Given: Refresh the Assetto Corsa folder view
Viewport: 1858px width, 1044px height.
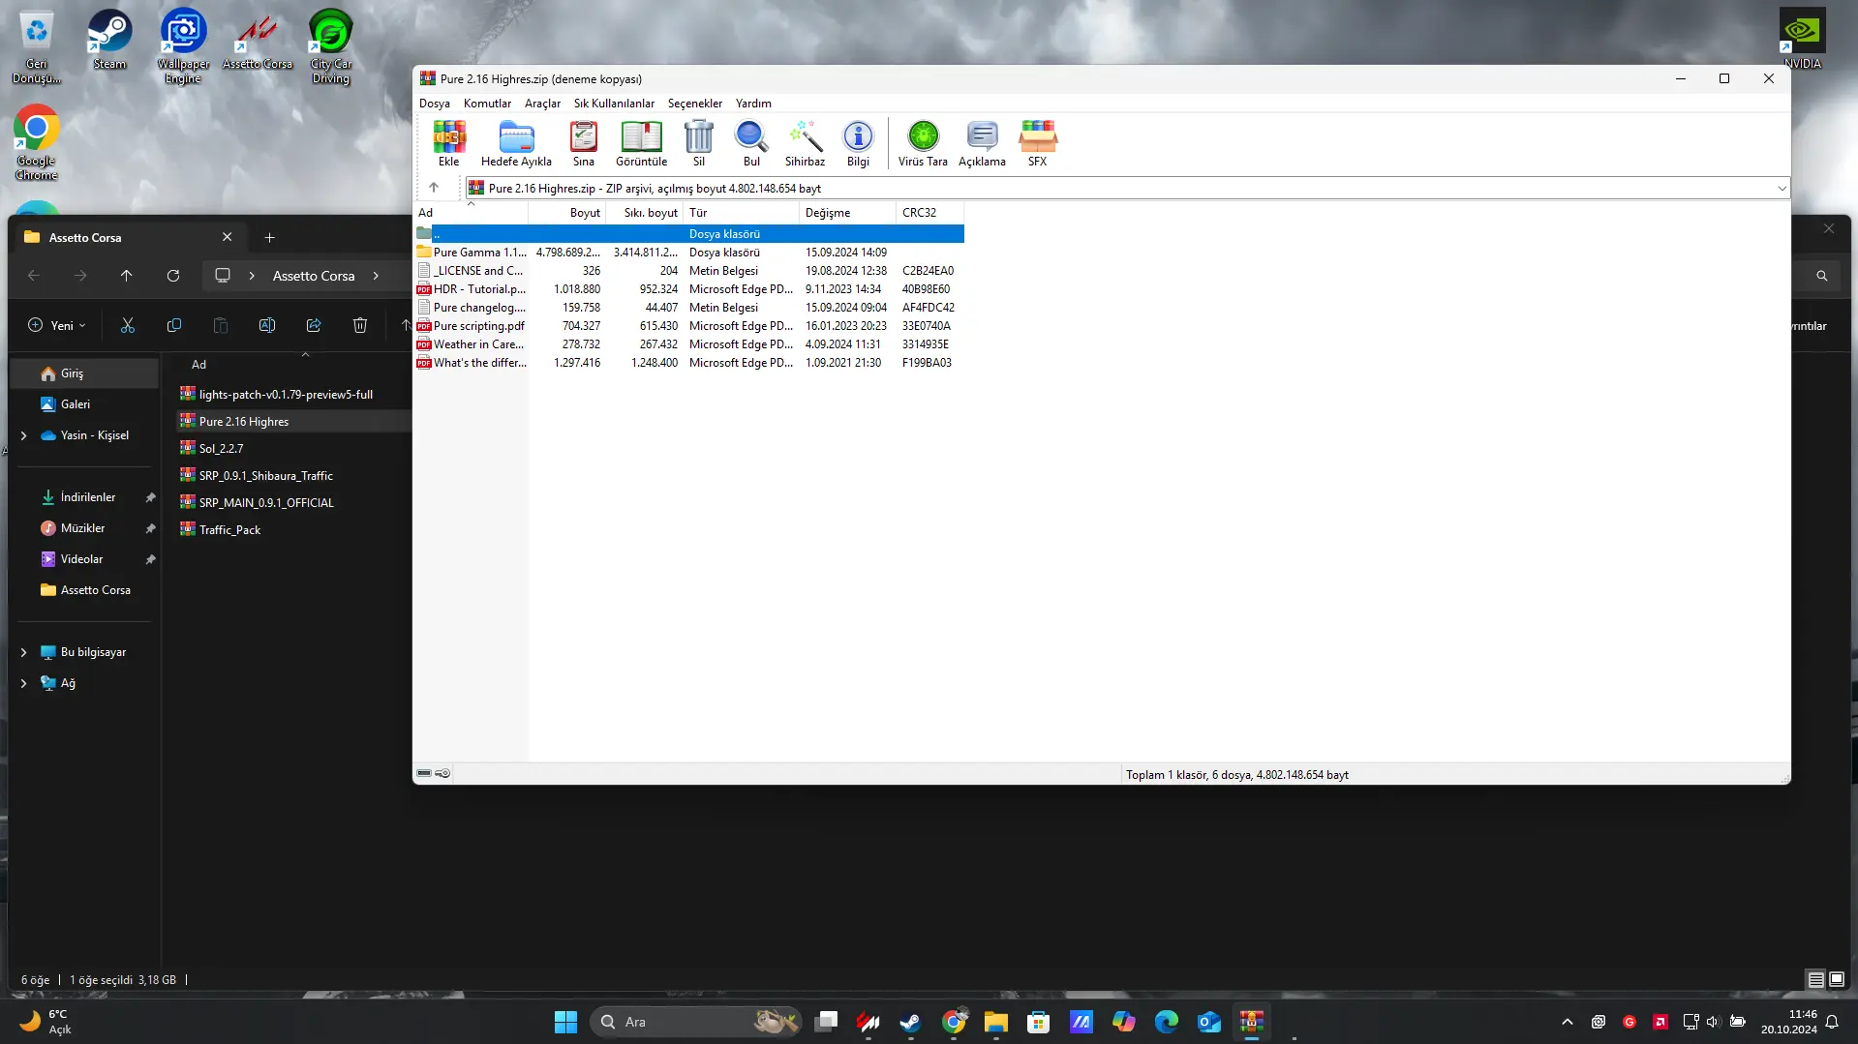Looking at the screenshot, I should click(173, 276).
